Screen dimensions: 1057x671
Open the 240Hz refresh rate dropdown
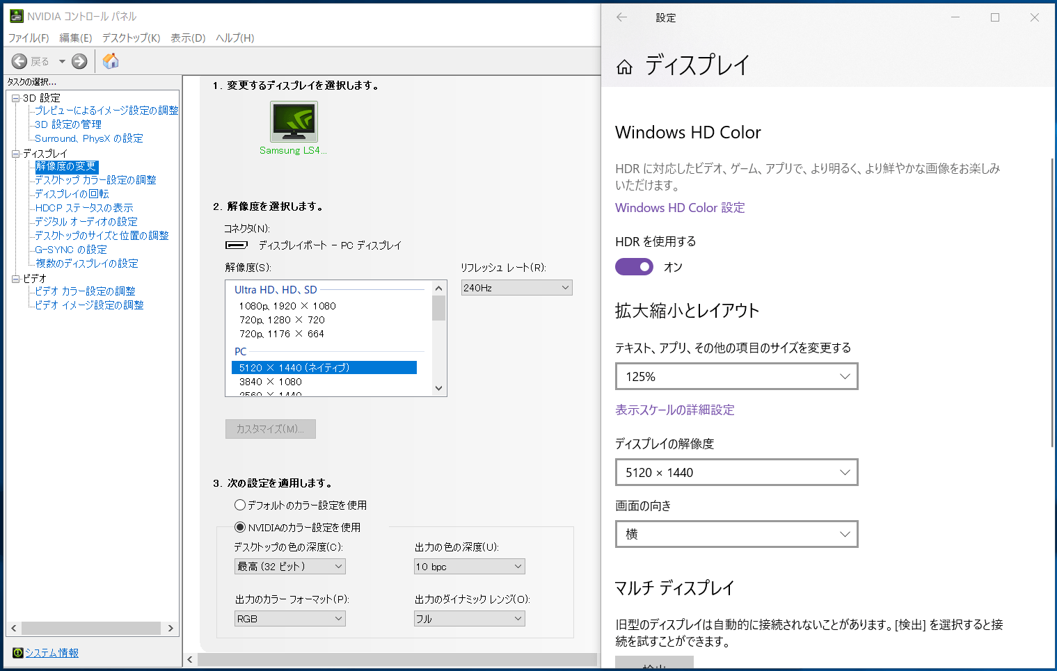[516, 288]
